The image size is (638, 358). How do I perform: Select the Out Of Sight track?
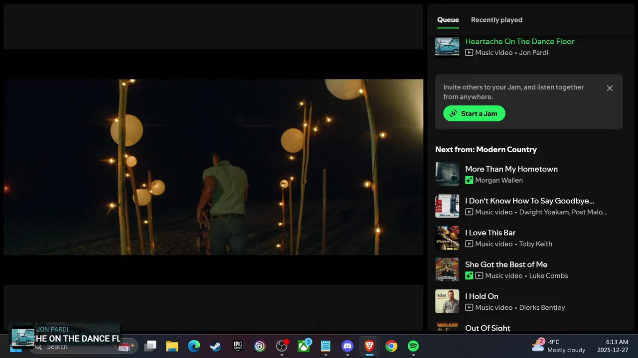[x=487, y=328]
